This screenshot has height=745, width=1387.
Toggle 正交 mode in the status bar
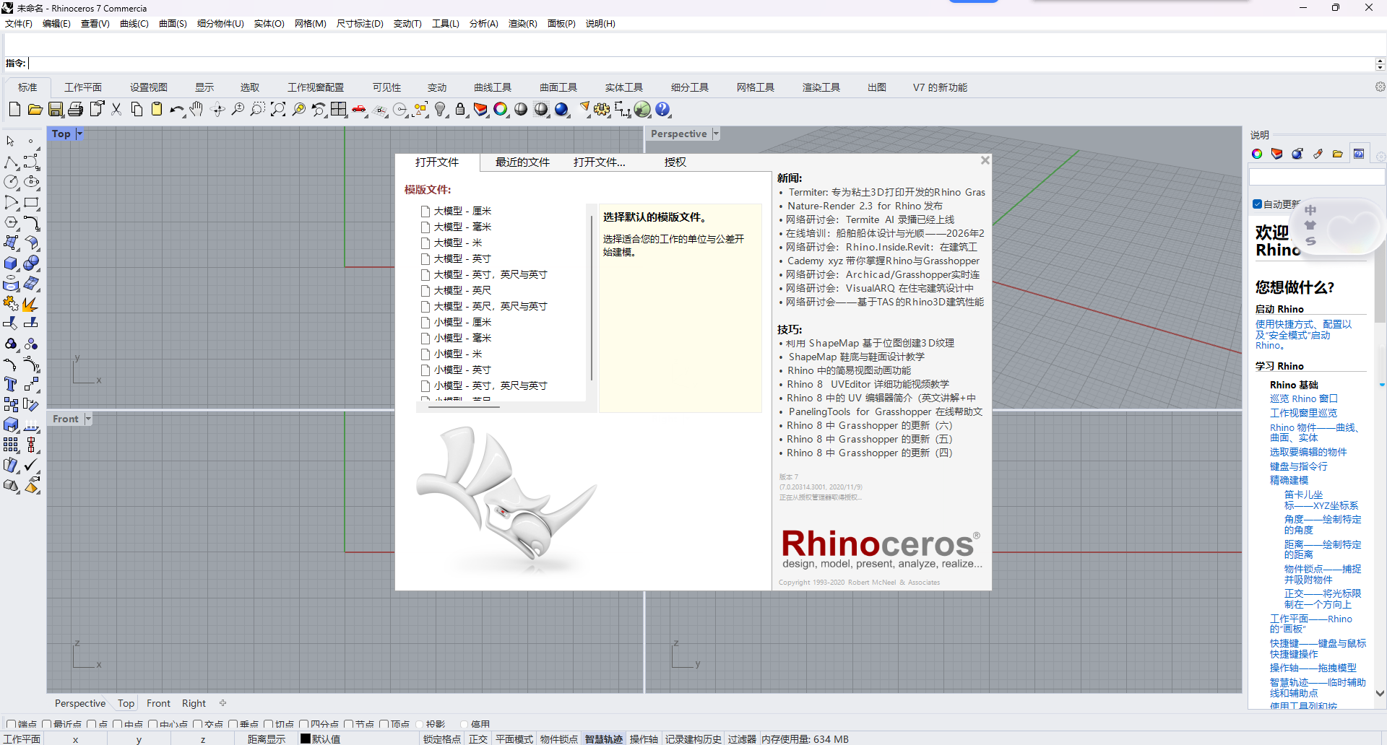tap(478, 739)
